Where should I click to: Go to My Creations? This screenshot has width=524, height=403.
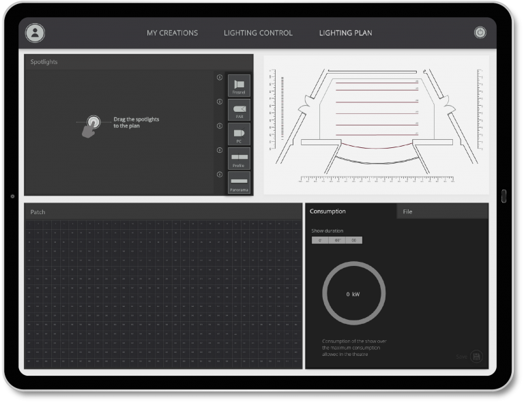tap(172, 33)
